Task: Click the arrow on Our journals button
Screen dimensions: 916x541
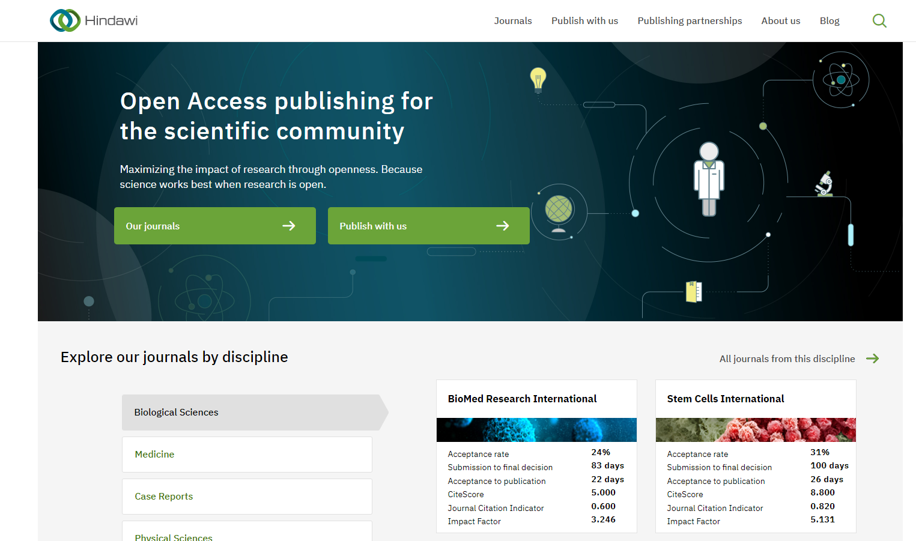Action: (289, 226)
